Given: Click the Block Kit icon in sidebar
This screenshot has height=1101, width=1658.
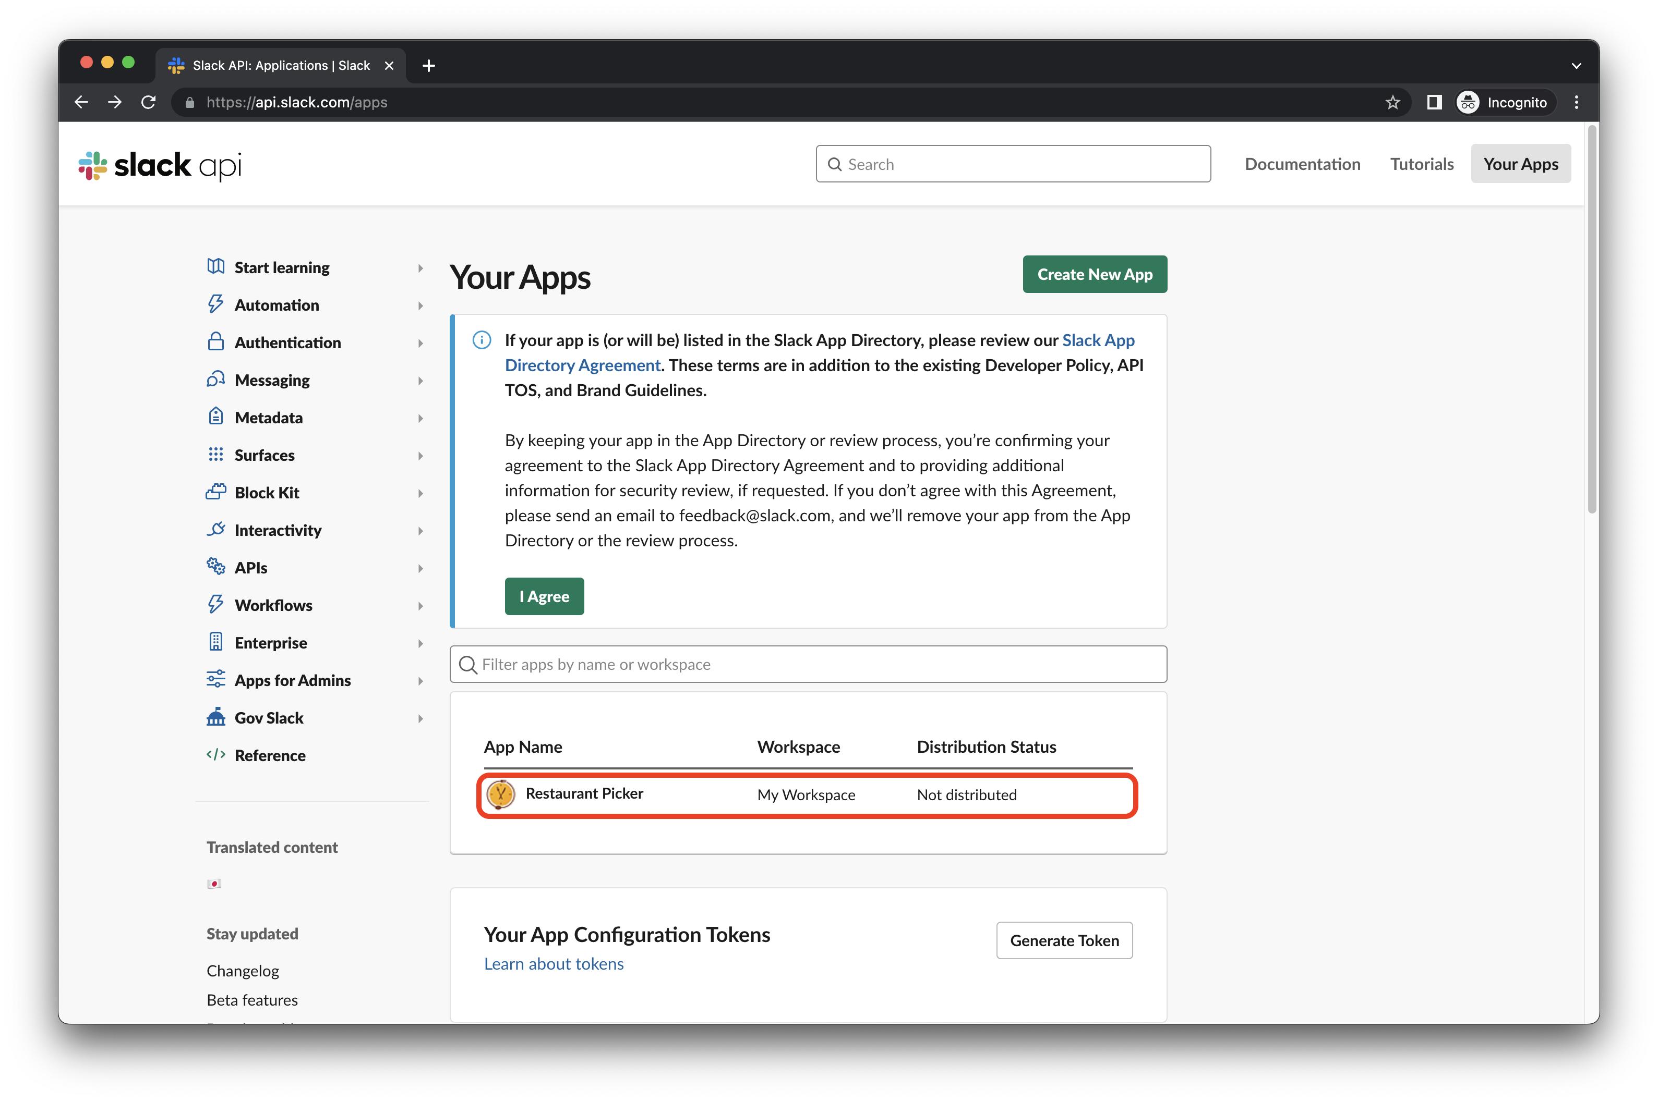Looking at the screenshot, I should pyautogui.click(x=215, y=492).
